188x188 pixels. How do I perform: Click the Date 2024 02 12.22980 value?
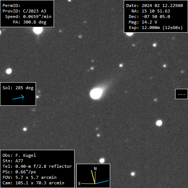click(x=162, y=6)
